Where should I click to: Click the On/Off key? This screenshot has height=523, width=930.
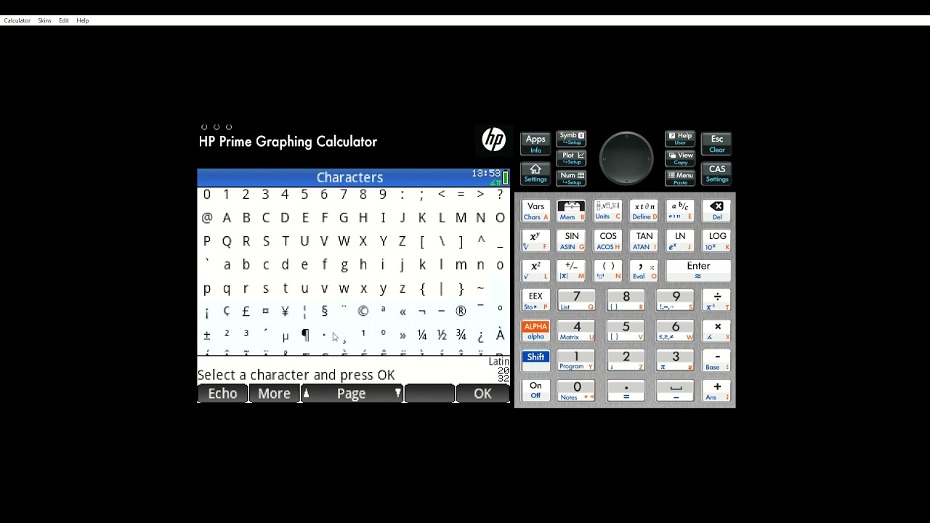(535, 390)
